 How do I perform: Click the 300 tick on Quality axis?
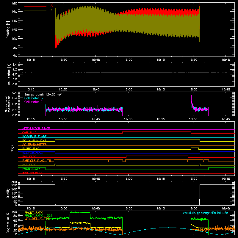tap(14, 182)
